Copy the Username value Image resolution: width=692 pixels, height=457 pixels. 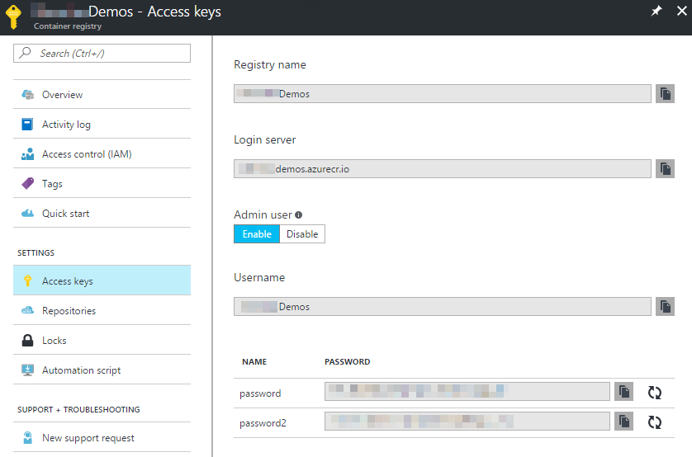(665, 306)
